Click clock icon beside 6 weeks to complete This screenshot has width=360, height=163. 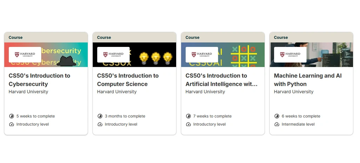(276, 116)
